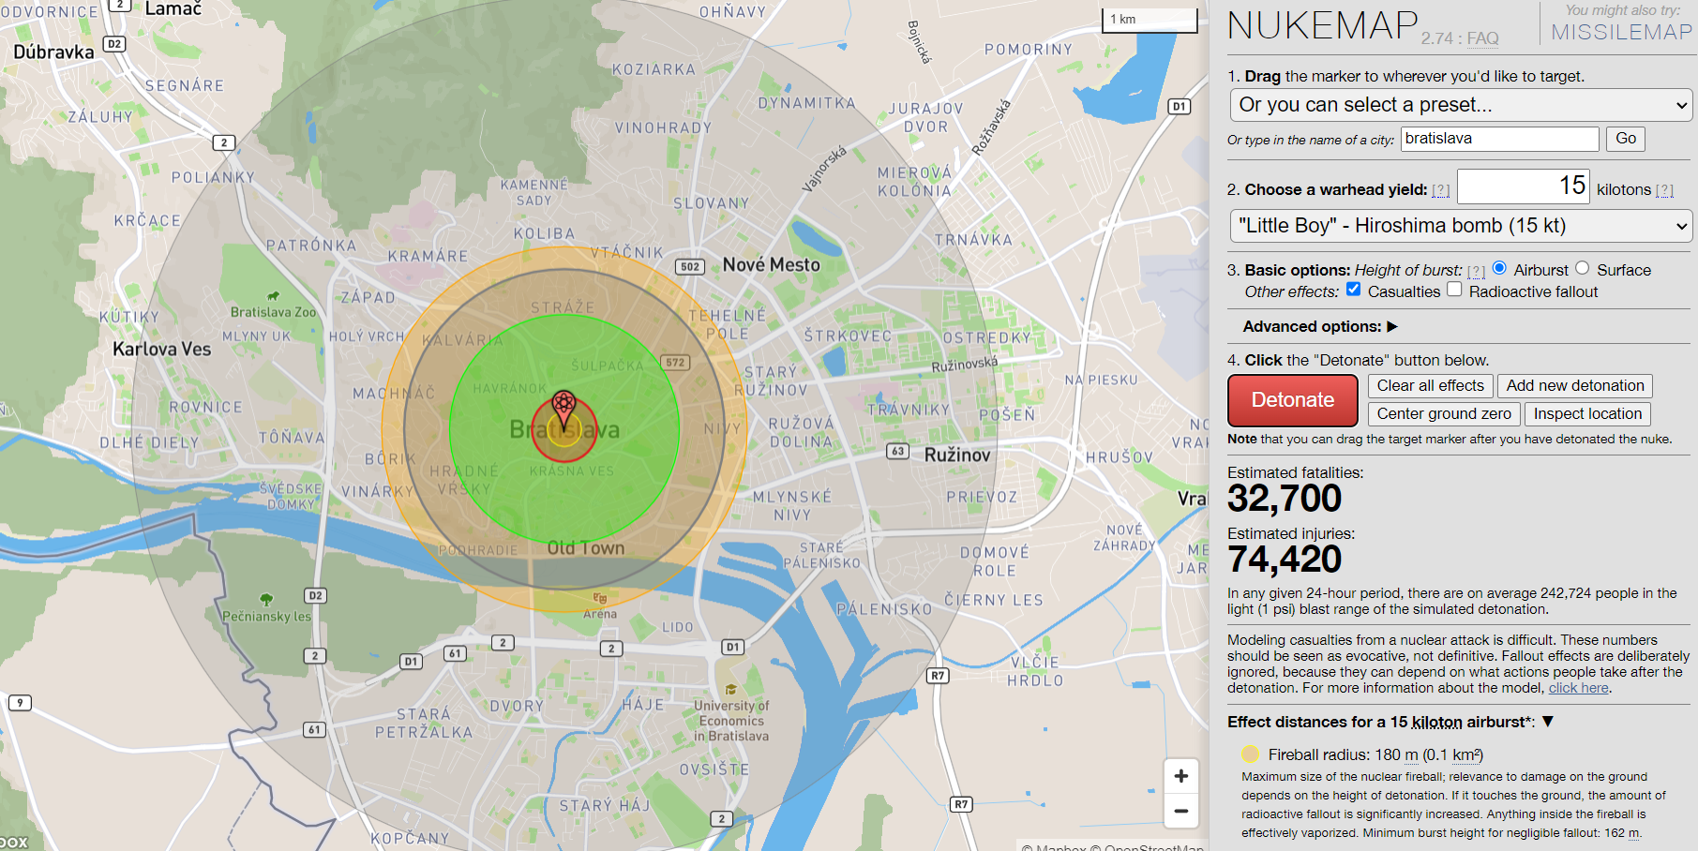Open the location preset dropdown
Image resolution: width=1698 pixels, height=851 pixels.
[x=1460, y=105]
